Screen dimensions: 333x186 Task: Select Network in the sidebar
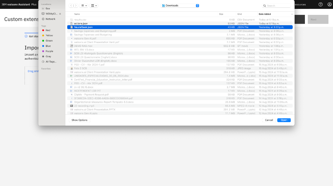[x=50, y=19]
